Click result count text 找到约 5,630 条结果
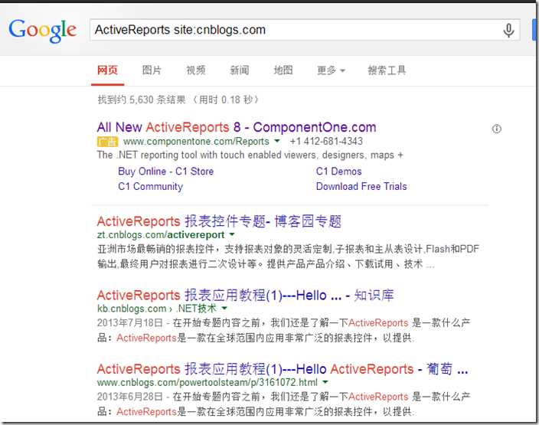The width and height of the screenshot is (539, 425). pyautogui.click(x=142, y=100)
